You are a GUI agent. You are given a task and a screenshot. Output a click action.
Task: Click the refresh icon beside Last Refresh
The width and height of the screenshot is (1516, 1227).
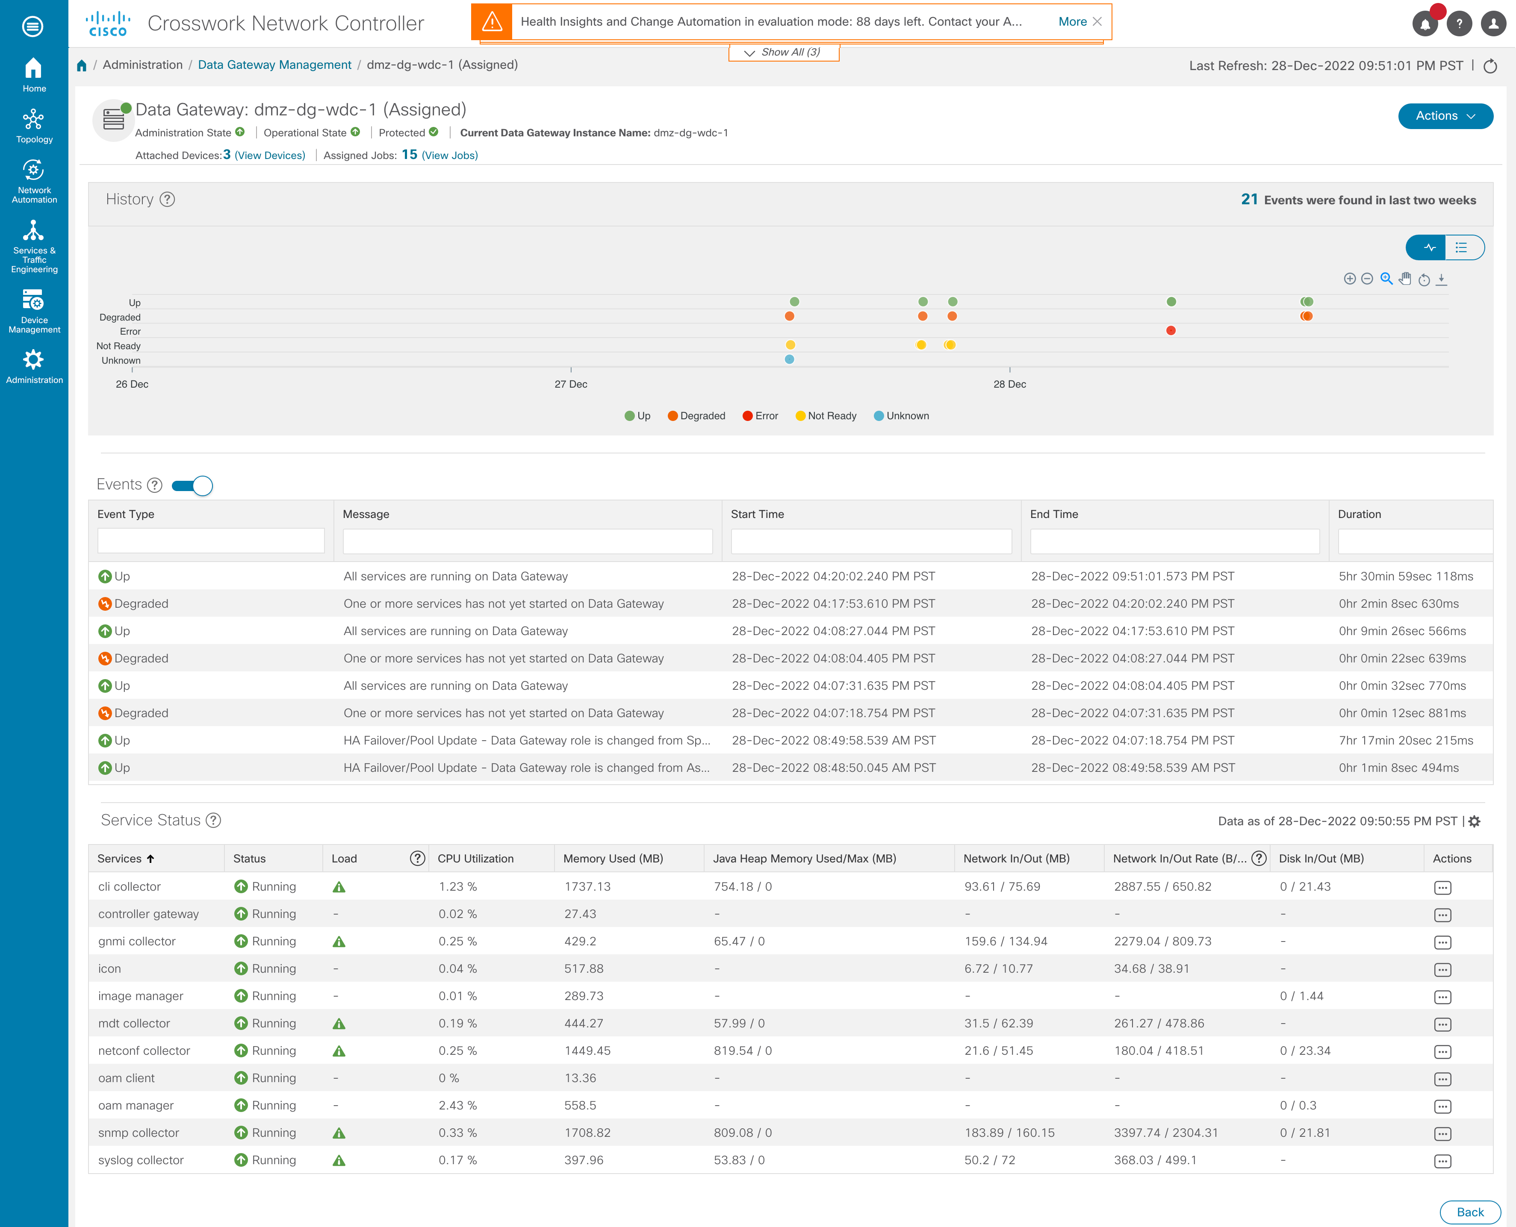click(1490, 66)
